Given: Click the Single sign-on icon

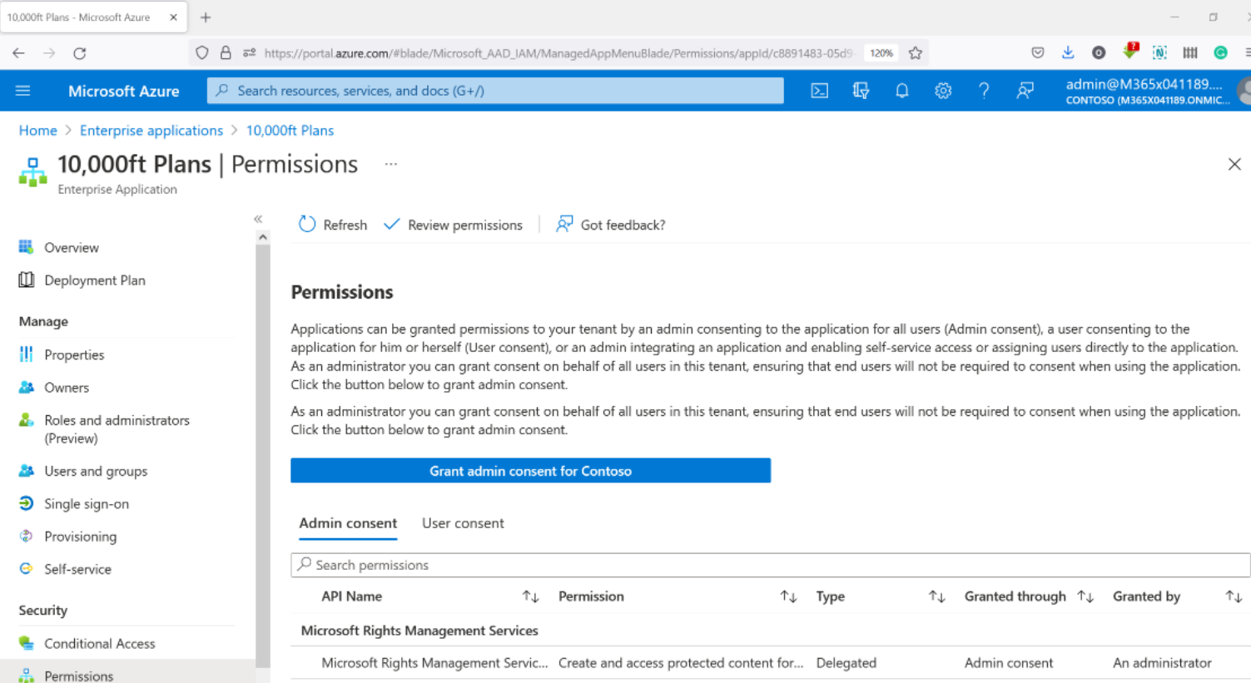Looking at the screenshot, I should click(27, 503).
